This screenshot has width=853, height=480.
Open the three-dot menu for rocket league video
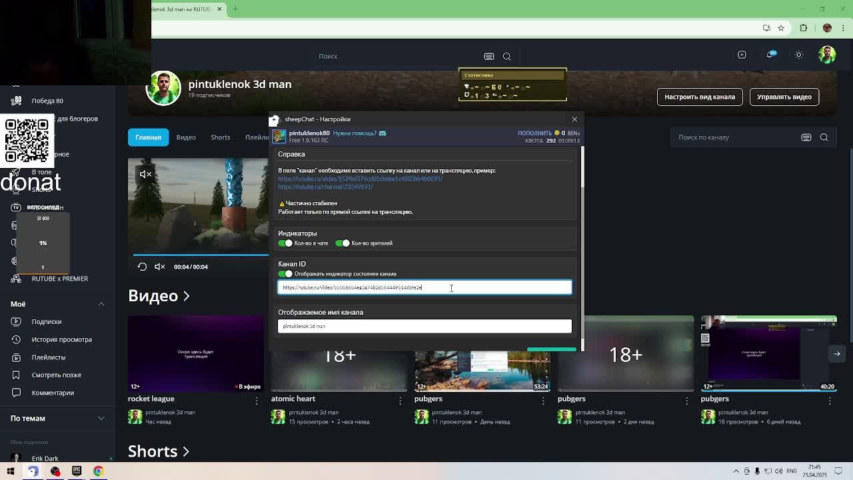(257, 400)
